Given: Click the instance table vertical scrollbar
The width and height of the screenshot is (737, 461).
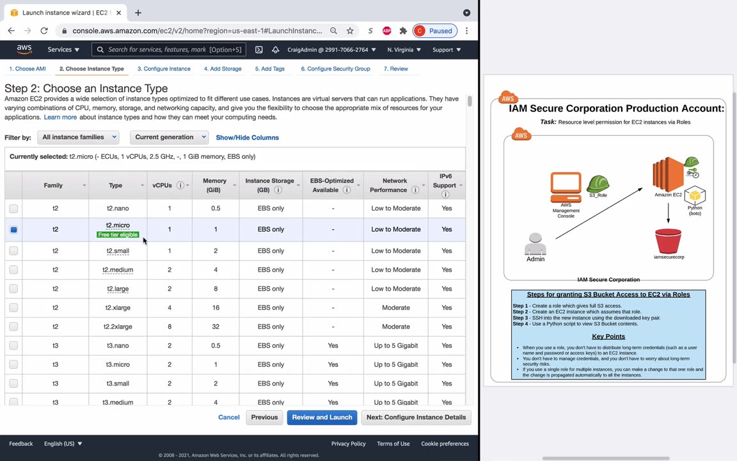Looking at the screenshot, I should coord(470,101).
